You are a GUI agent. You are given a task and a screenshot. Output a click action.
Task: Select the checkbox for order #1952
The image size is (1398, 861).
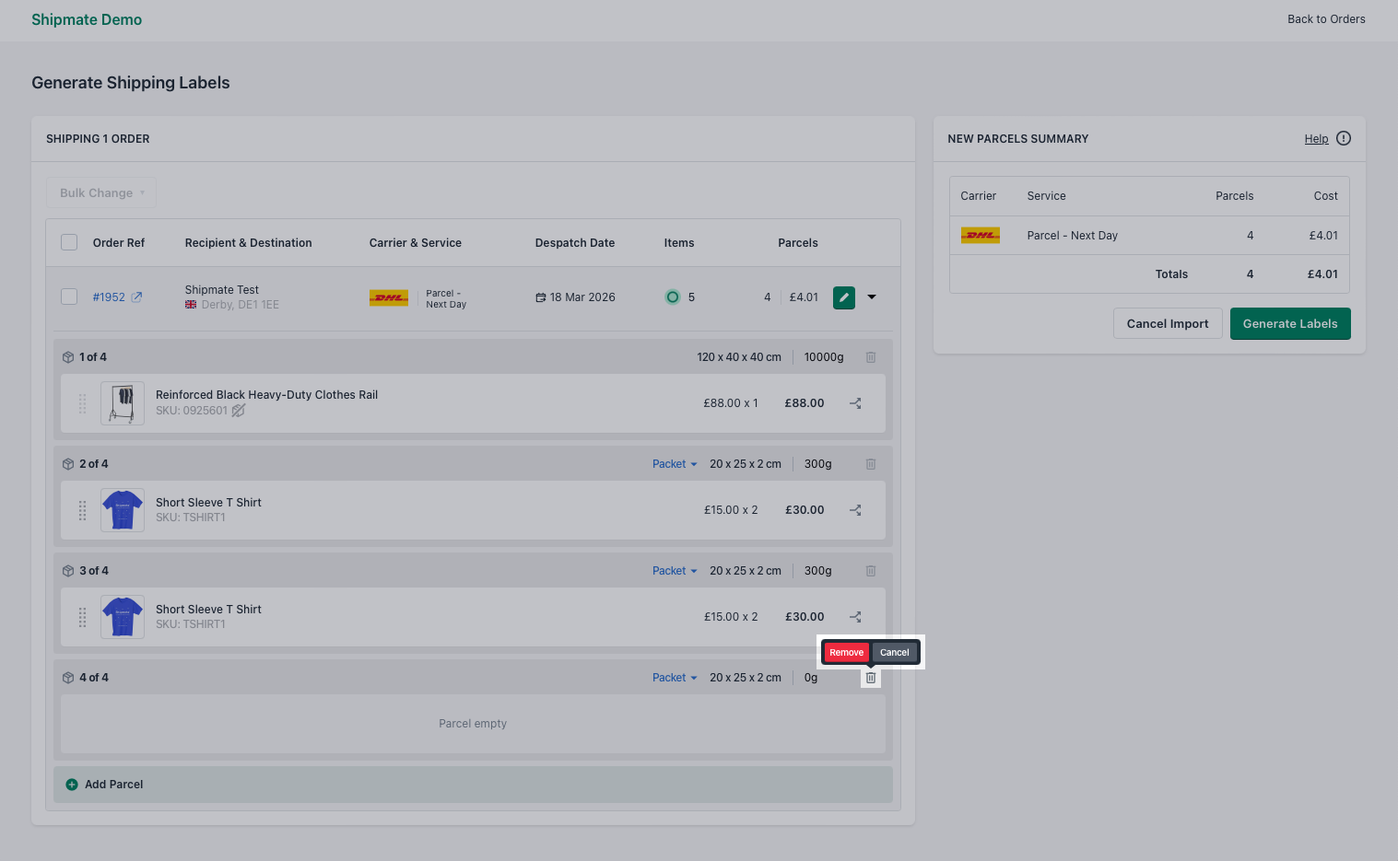[69, 297]
